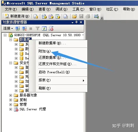
Task: Open the 查看(V) menu
Action: 45,9
